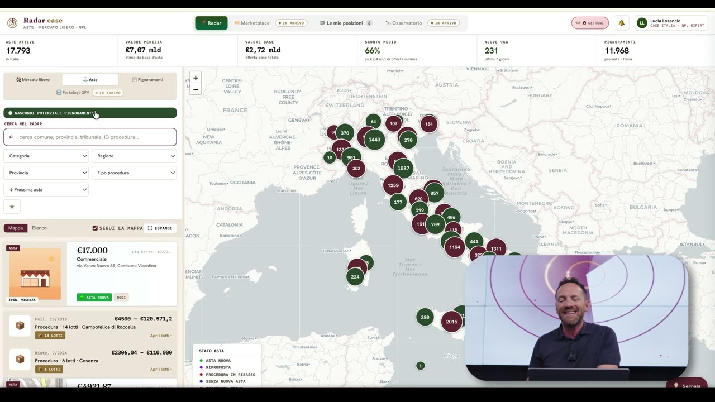Zoom in on the map with plus
This screenshot has width=715, height=402.
coord(196,78)
